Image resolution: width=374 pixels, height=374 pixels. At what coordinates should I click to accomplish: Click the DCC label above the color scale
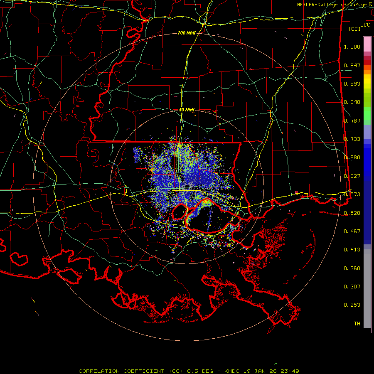pyautogui.click(x=365, y=25)
